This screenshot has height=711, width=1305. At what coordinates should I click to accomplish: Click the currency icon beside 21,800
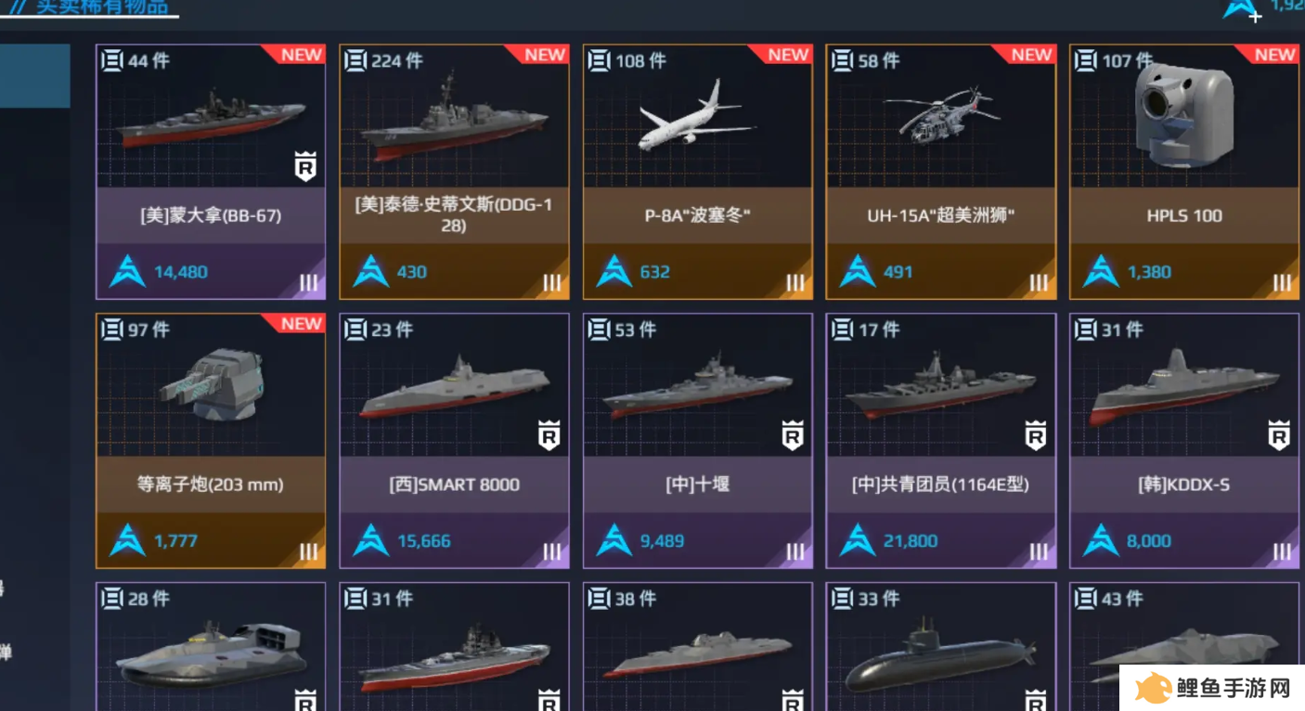tap(858, 540)
